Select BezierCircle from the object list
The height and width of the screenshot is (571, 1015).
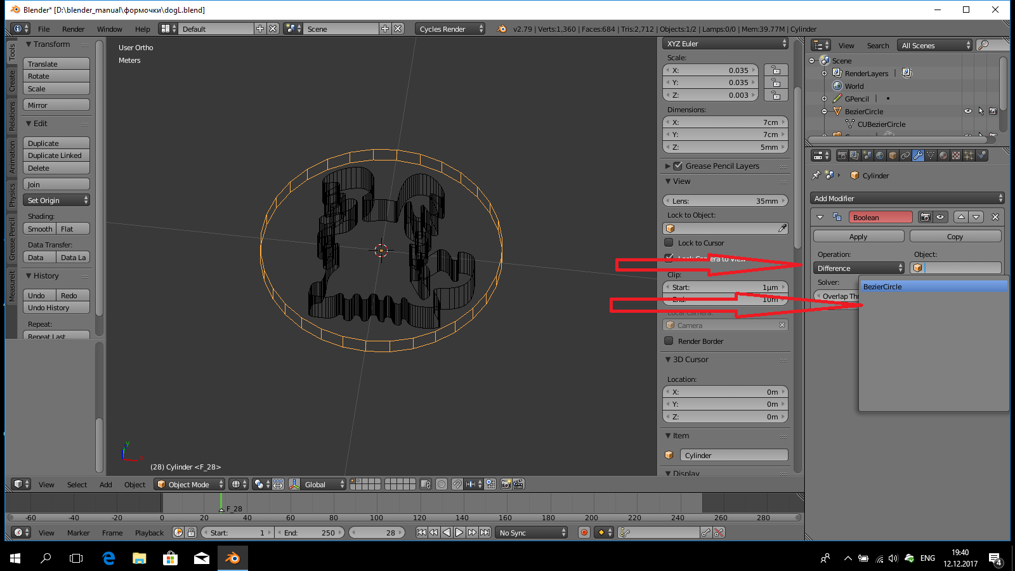point(933,287)
